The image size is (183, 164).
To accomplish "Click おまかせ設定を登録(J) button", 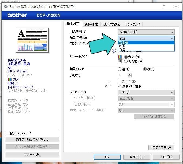I will 32,139.
